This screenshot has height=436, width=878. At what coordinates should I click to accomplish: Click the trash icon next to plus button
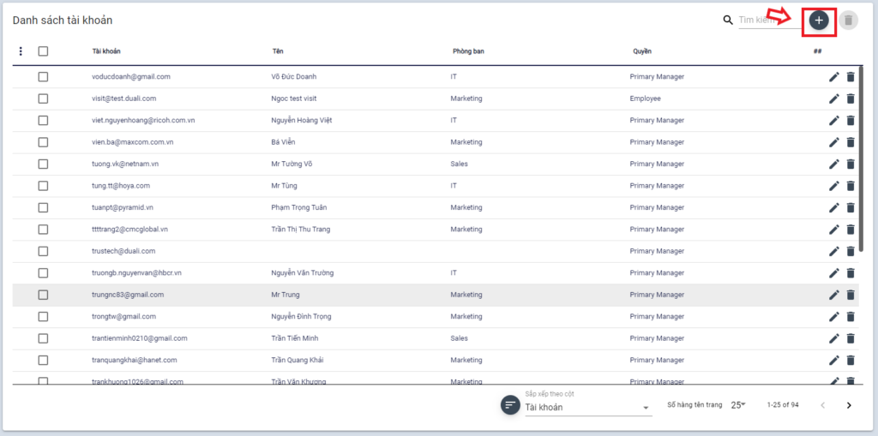click(848, 21)
